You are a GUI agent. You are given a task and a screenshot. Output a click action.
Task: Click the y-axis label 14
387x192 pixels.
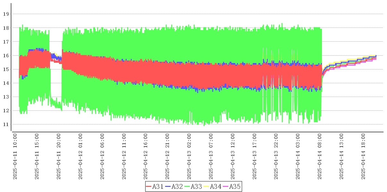(6, 83)
